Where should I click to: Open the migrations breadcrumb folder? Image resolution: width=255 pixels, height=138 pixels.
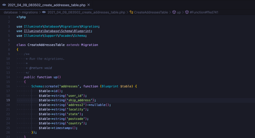[30, 12]
